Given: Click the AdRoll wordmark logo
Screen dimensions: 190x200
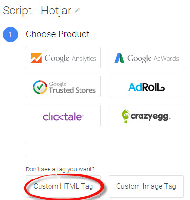Looking at the screenshot, I should point(146,87).
